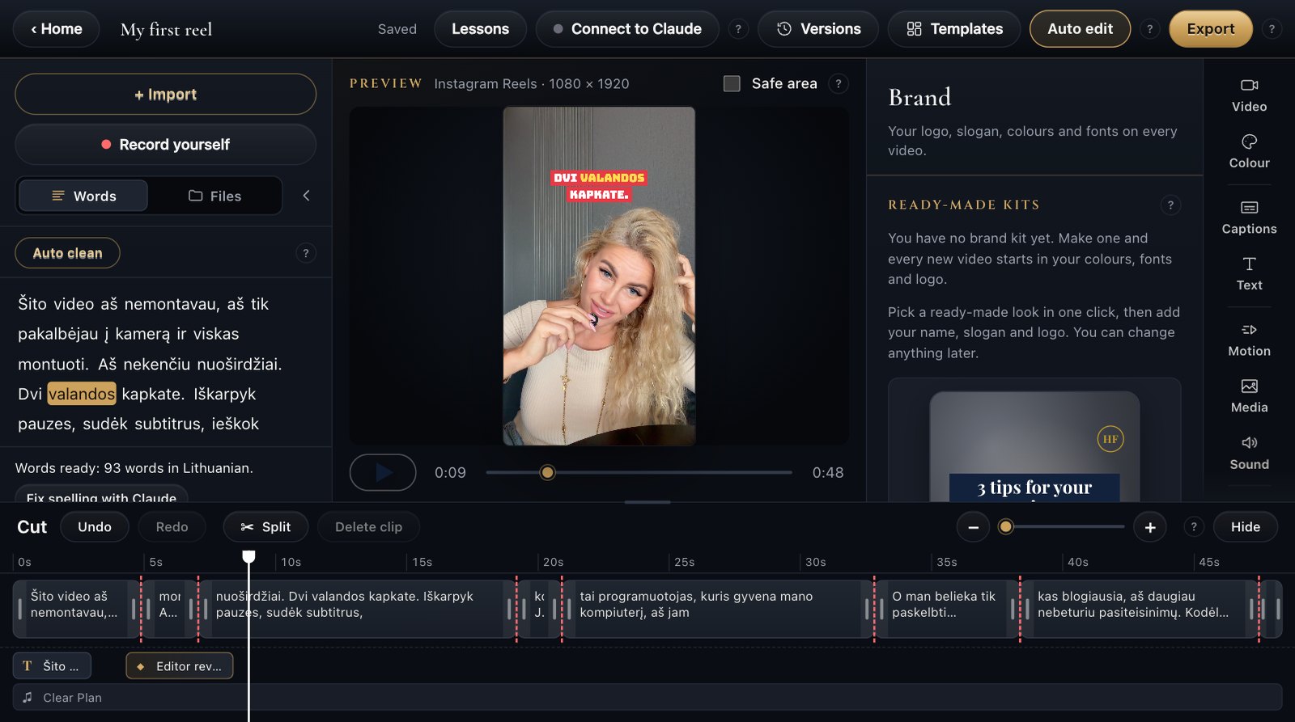This screenshot has height=722, width=1295.
Task: Go back to Home
Action: click(57, 29)
